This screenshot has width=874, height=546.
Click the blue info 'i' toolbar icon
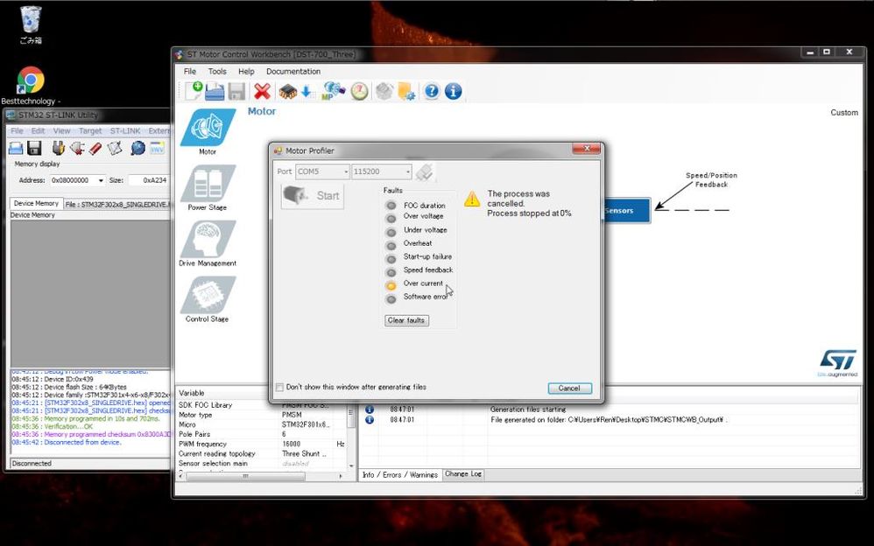453,91
